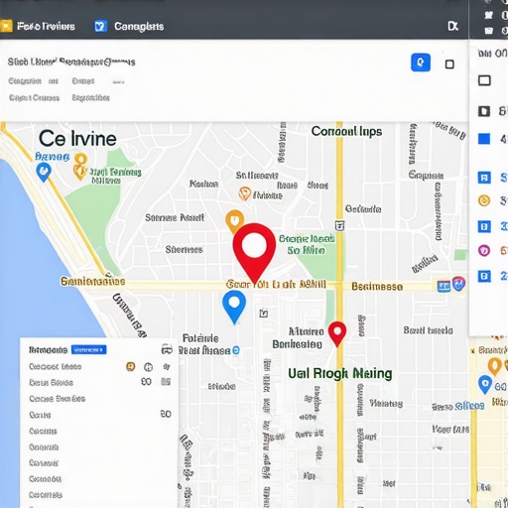Click the green Ual Rlogh Meing map label
The height and width of the screenshot is (508, 508).
point(340,374)
